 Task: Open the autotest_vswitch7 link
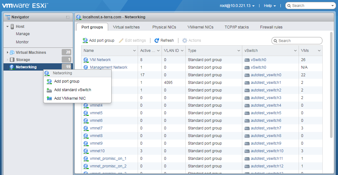[266, 128]
